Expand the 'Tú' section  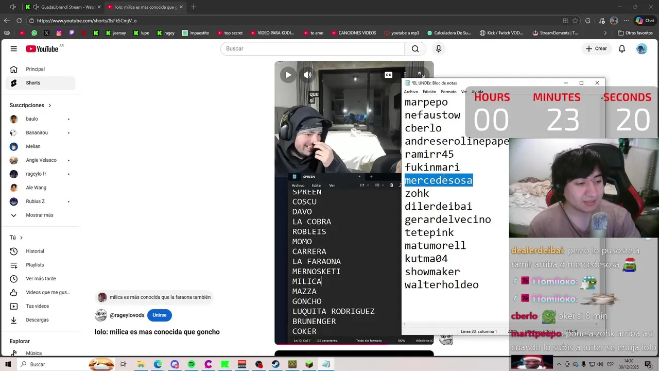click(16, 238)
